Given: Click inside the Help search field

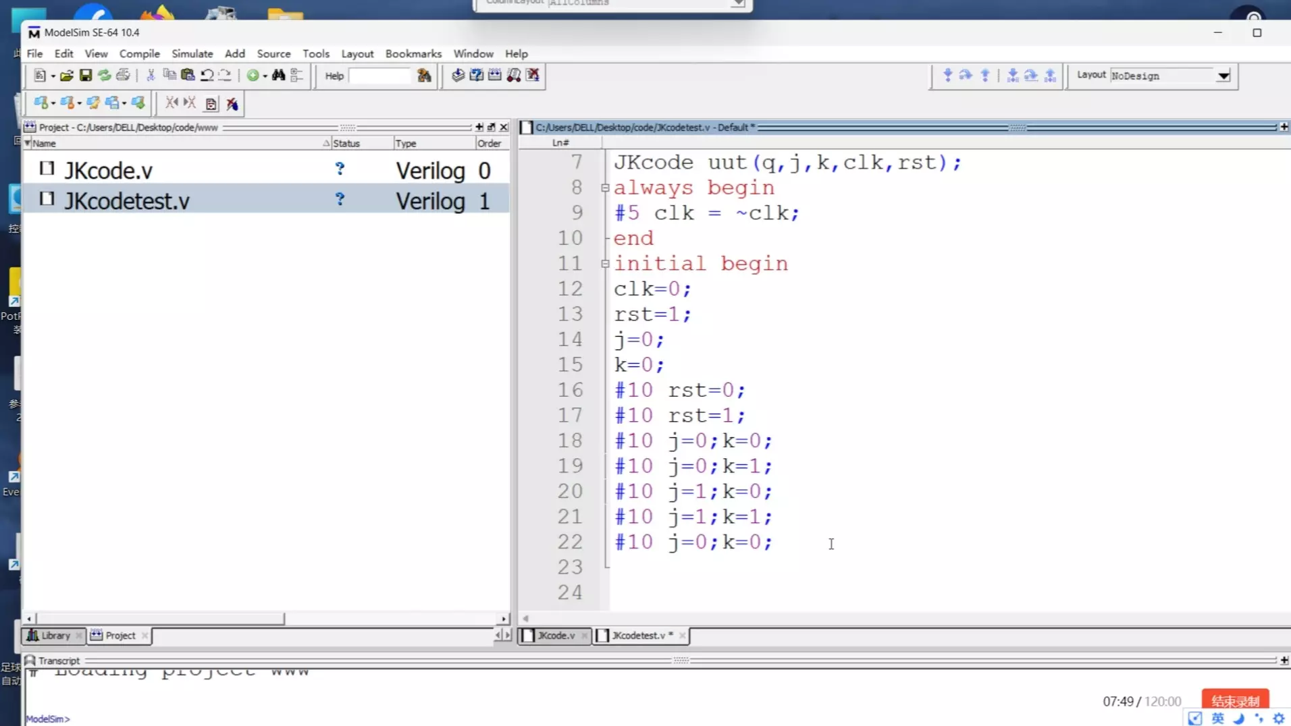Looking at the screenshot, I should coord(380,76).
